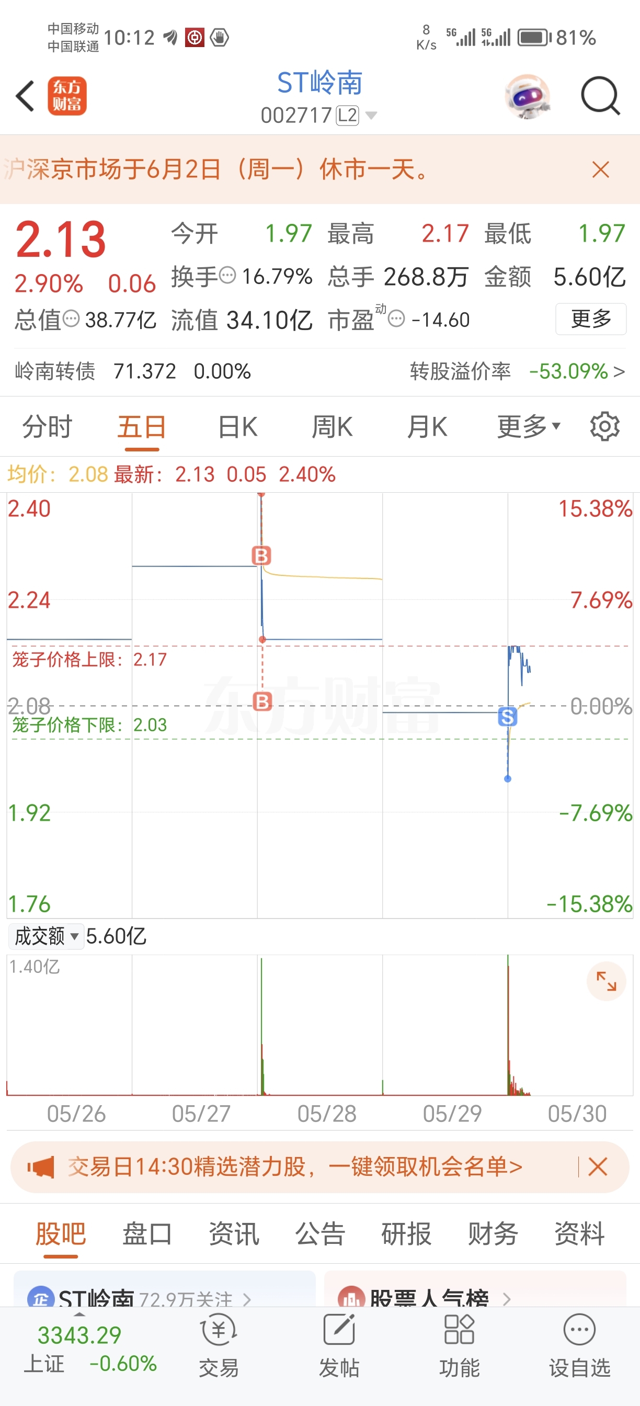Tap the 发帖 post icon

pyautogui.click(x=339, y=1345)
